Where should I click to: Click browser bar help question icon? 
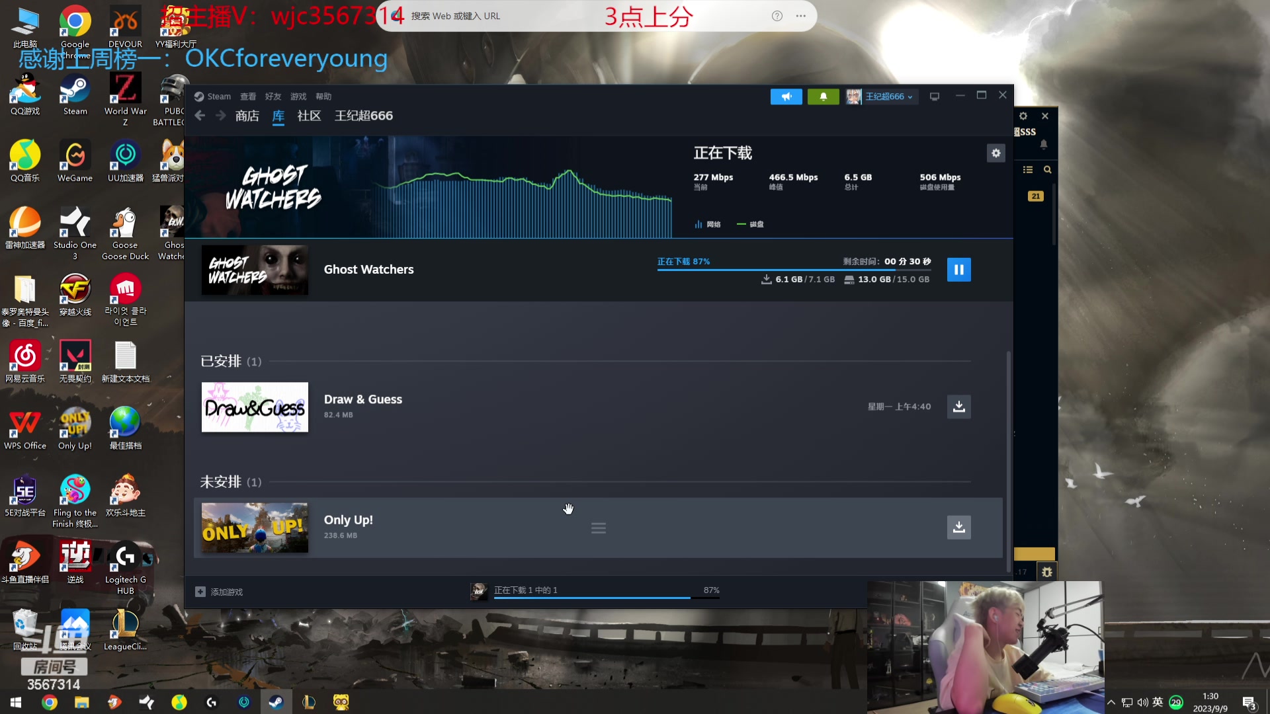(777, 16)
